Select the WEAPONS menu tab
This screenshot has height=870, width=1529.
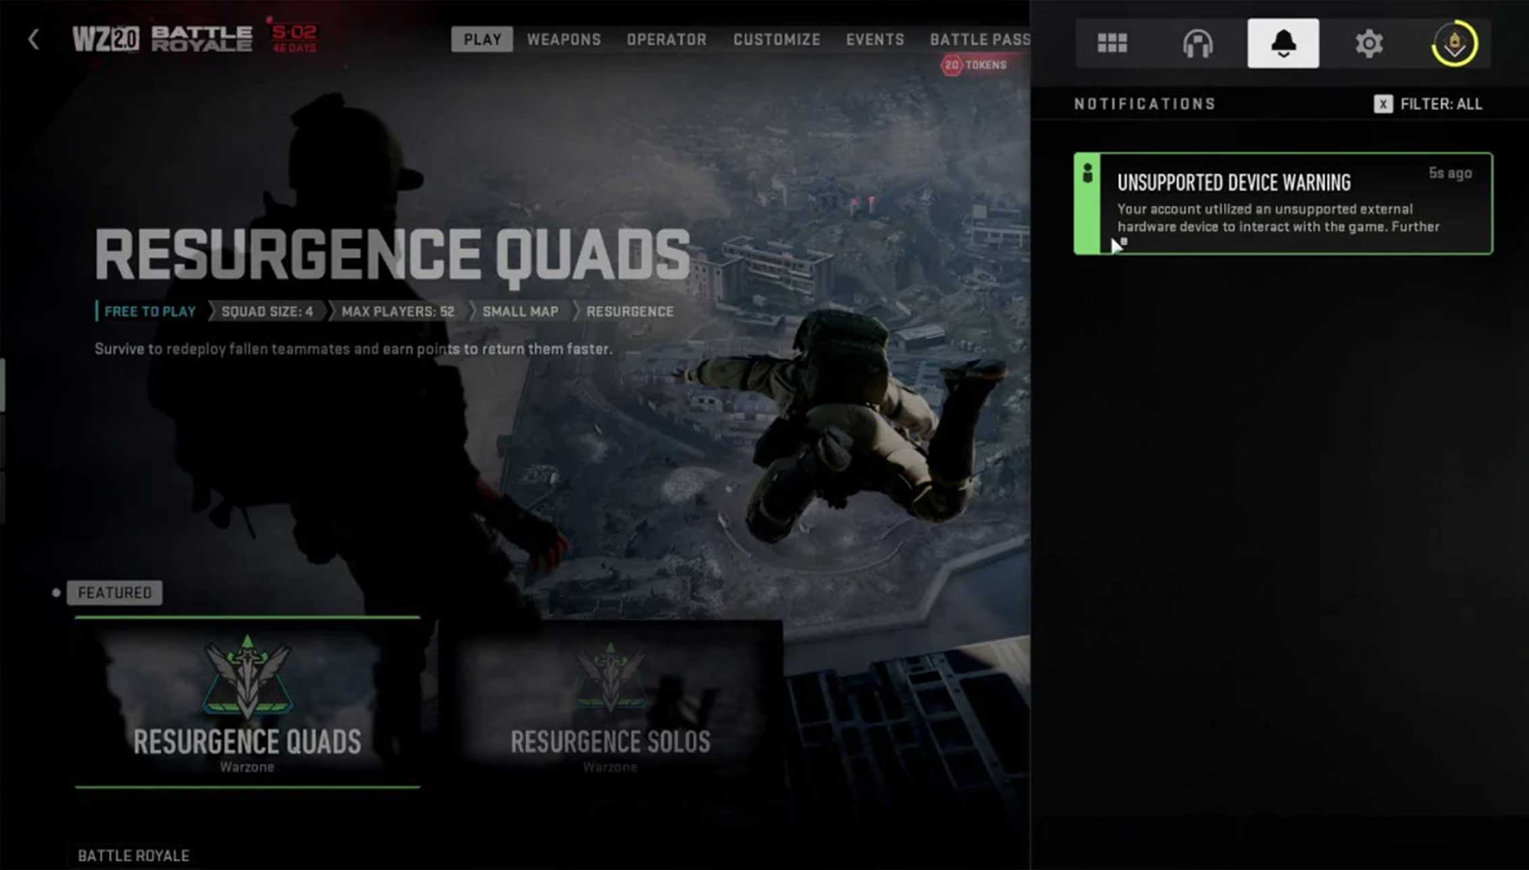coord(564,39)
